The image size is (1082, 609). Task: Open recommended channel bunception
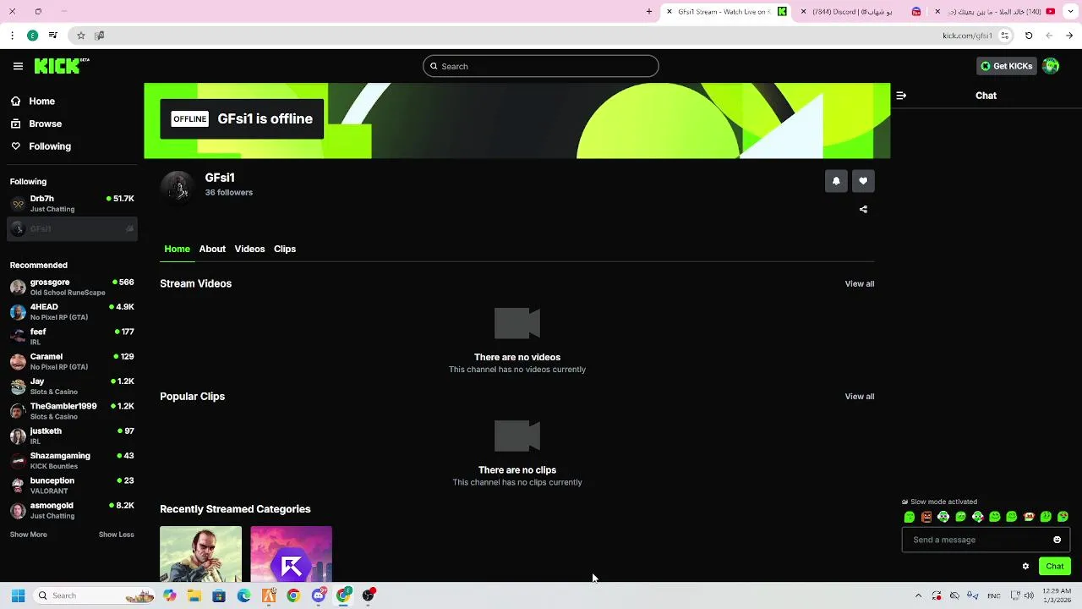click(72, 486)
